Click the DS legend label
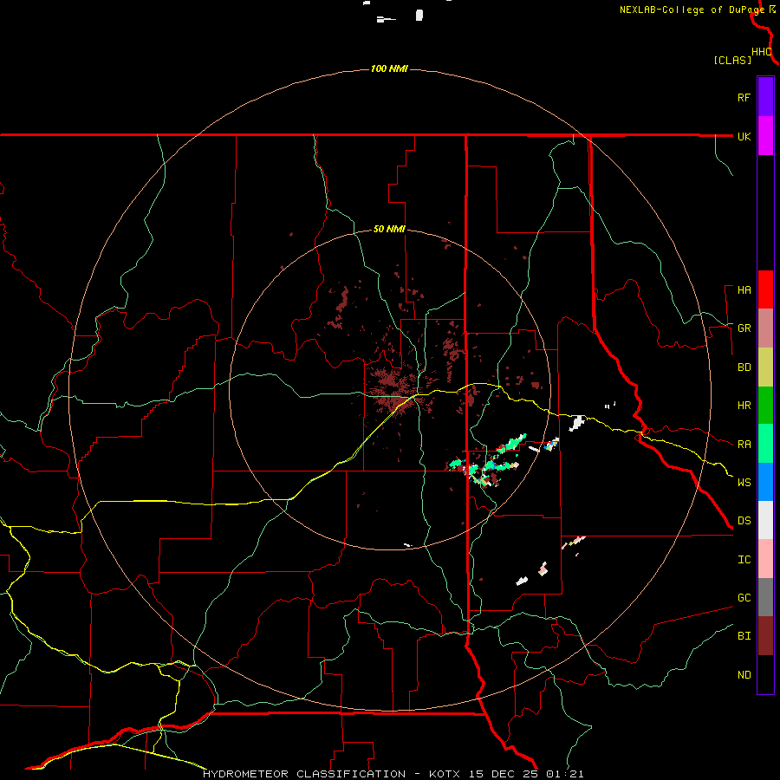This screenshot has height=780, width=780. coord(744,521)
